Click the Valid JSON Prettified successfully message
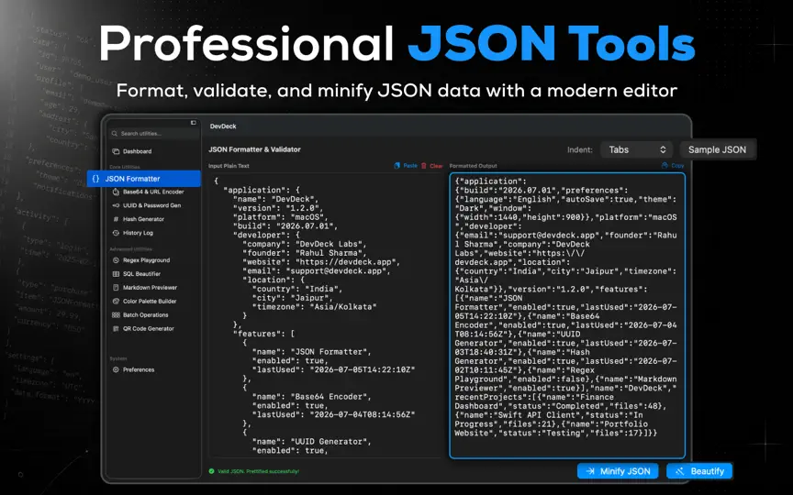 point(259,471)
